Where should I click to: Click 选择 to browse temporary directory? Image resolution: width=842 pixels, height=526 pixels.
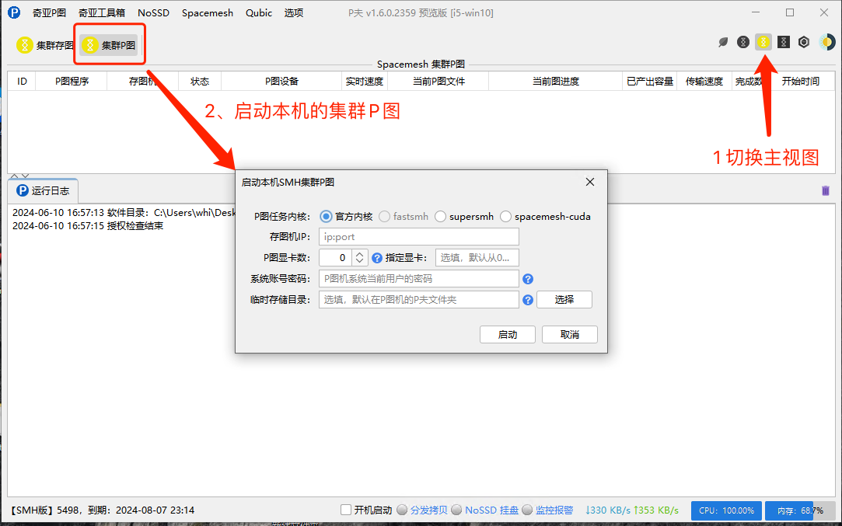pyautogui.click(x=564, y=300)
